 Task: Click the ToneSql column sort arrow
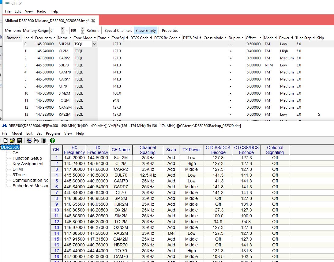click(127, 38)
